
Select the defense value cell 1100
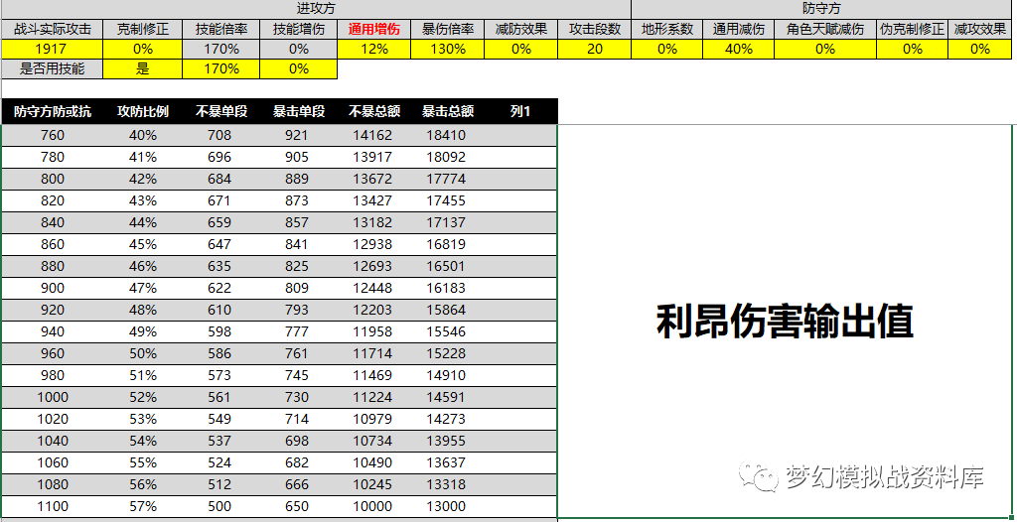(x=53, y=506)
